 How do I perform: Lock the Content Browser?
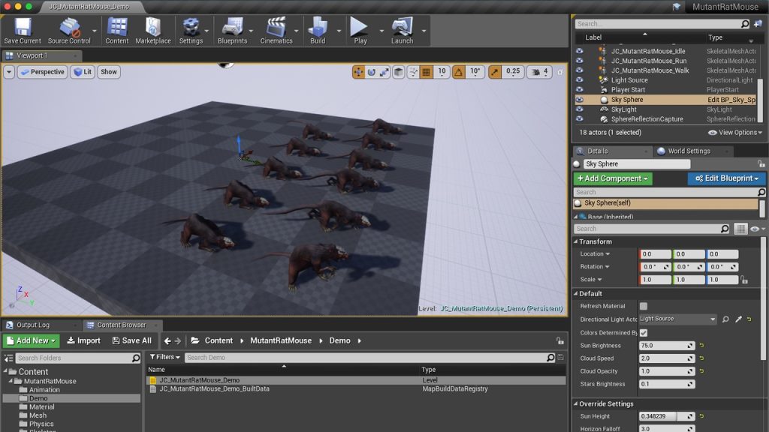click(x=560, y=341)
